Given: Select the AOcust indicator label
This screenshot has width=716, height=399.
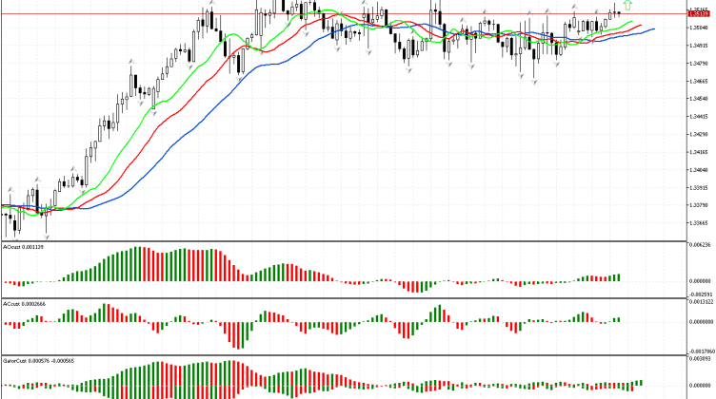Looking at the screenshot, I should point(29,246).
